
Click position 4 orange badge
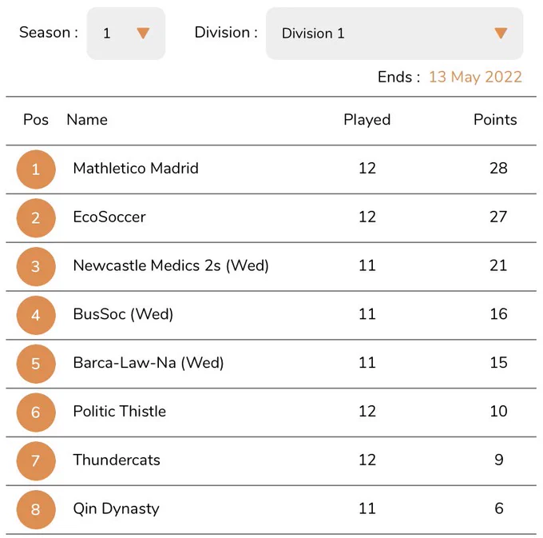[x=36, y=315]
